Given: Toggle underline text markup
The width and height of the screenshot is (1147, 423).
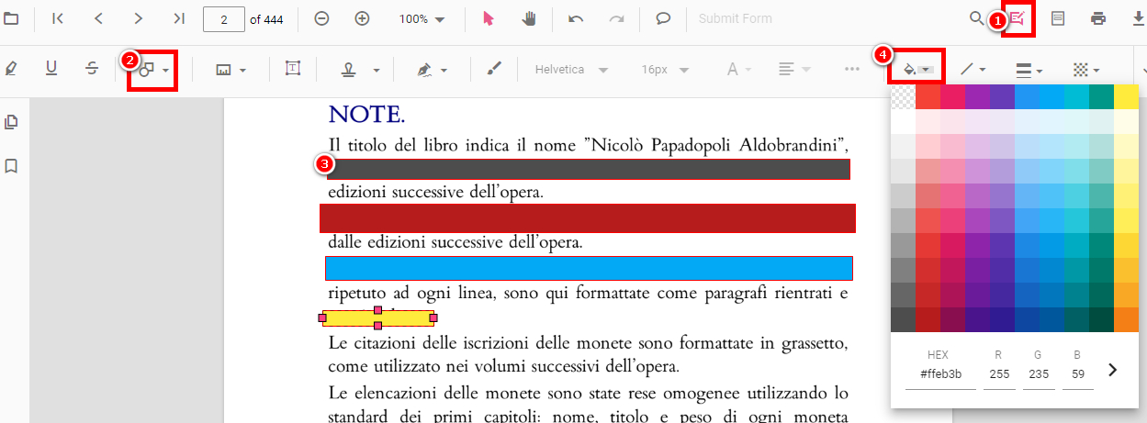Looking at the screenshot, I should [51, 70].
